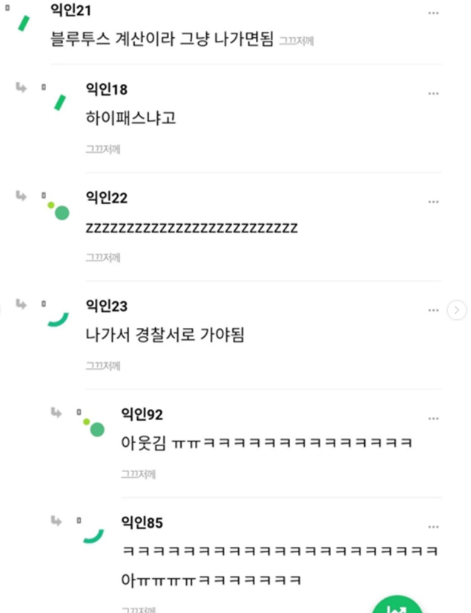This screenshot has height=613, width=471.
Task: Click the username 익인18
Action: coord(106,89)
